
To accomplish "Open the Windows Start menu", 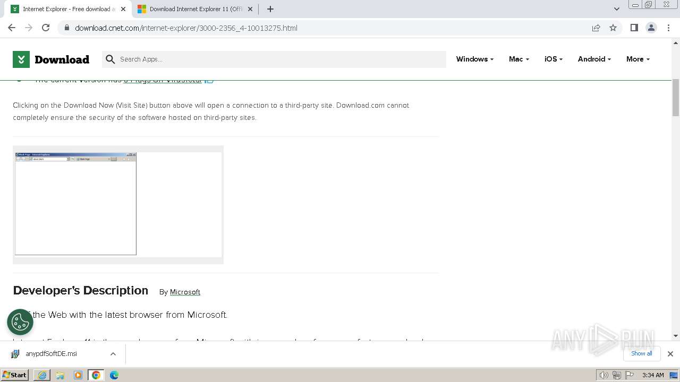I will pos(15,375).
